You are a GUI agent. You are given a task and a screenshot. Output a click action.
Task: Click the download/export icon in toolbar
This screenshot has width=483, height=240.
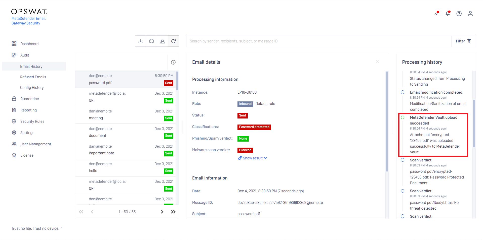click(140, 41)
